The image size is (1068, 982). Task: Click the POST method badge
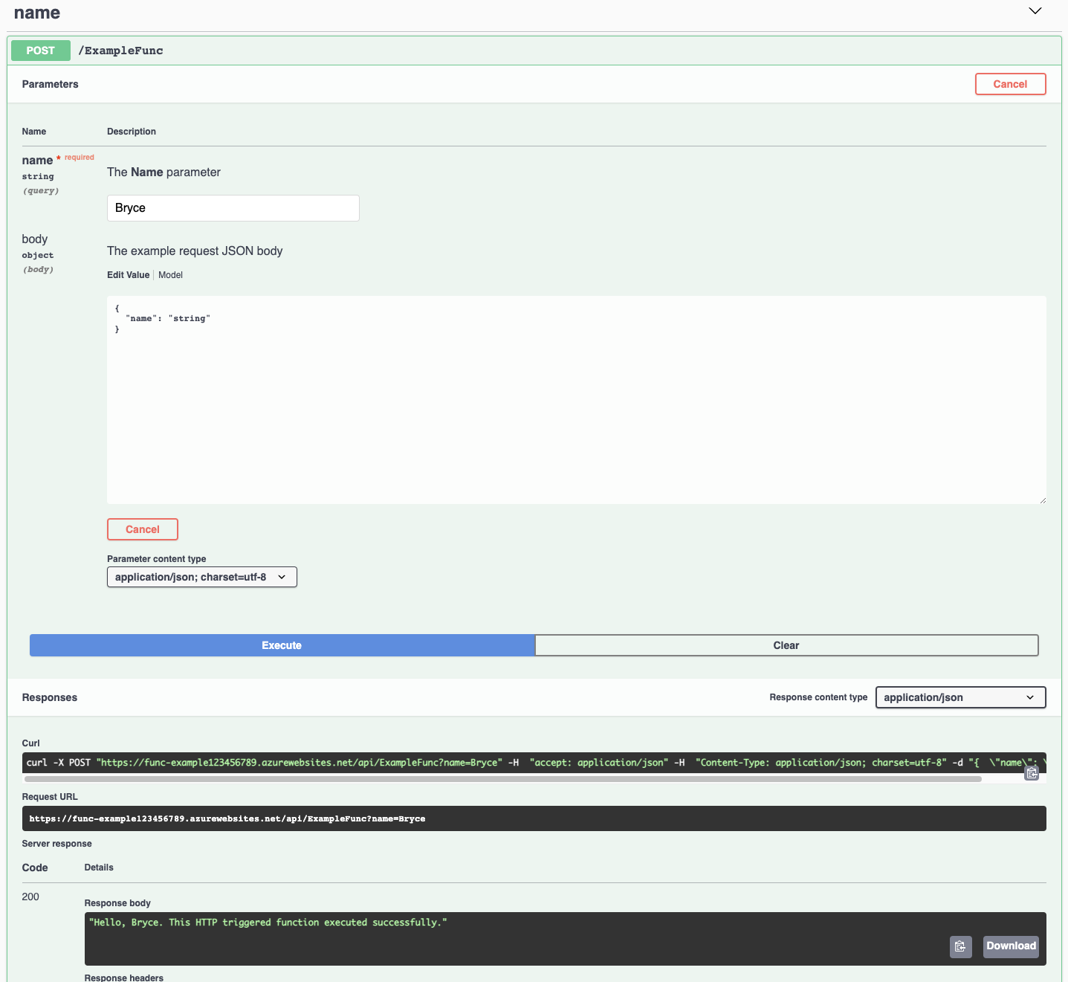[x=40, y=51]
